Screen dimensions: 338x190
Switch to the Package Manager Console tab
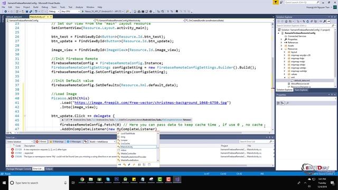pyautogui.click(x=19, y=169)
